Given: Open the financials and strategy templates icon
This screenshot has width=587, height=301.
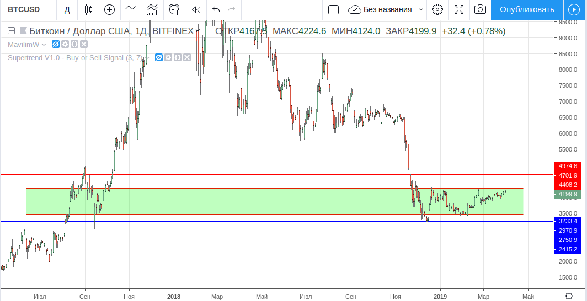Looking at the screenshot, I should tap(153, 9).
